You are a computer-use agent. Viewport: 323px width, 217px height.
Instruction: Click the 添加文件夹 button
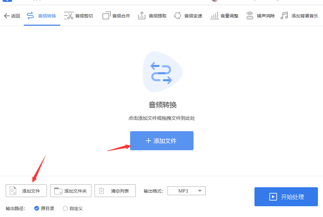click(71, 191)
